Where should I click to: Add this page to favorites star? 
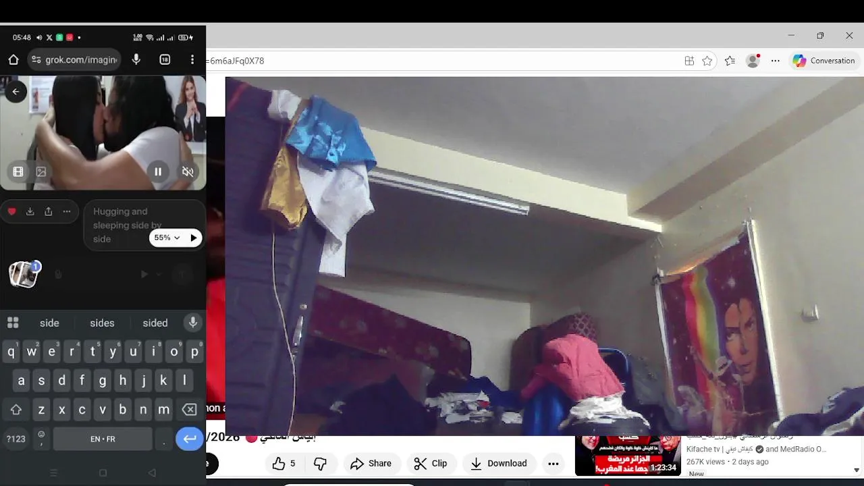click(707, 61)
